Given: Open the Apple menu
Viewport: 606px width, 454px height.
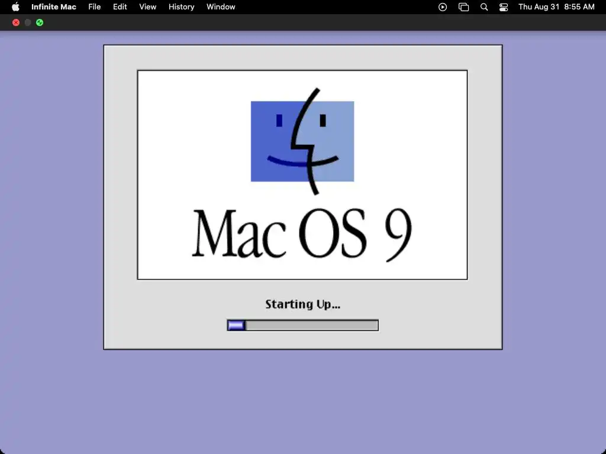Looking at the screenshot, I should pyautogui.click(x=15, y=7).
